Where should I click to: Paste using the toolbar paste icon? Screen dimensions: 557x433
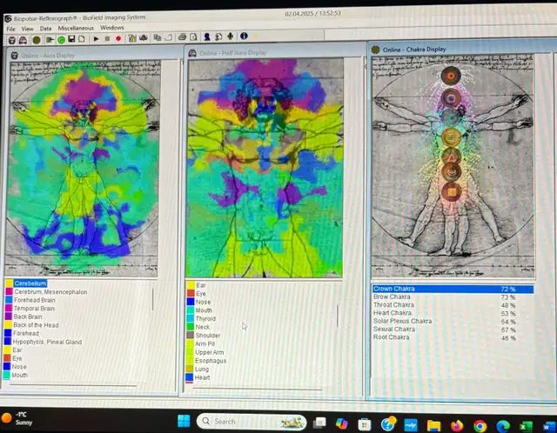pos(168,37)
